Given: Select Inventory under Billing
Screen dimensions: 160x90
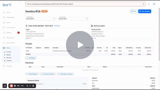Looking at the screenshot, I should 9,60.
